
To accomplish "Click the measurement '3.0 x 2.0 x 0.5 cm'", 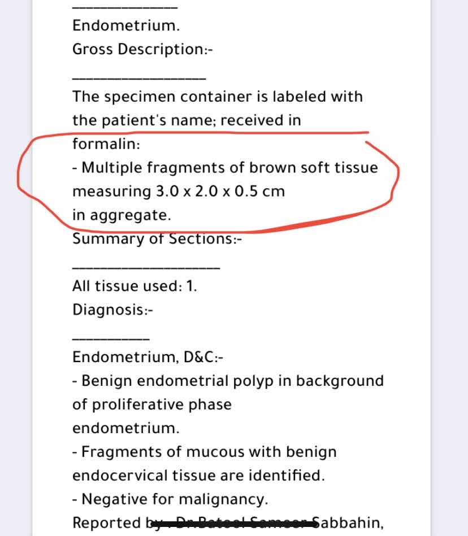I will [220, 191].
